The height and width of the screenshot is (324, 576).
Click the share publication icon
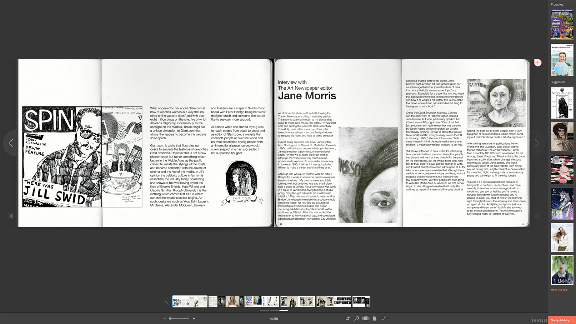point(348,318)
